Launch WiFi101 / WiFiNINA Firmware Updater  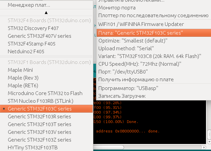tap(145, 24)
